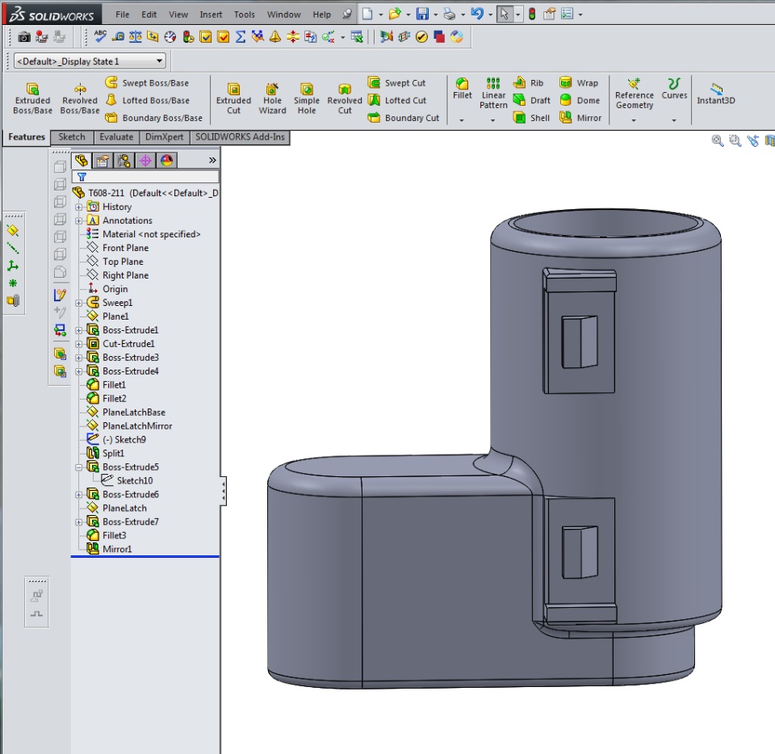Open the Tools menu
Screen dimensions: 775x754
(244, 15)
